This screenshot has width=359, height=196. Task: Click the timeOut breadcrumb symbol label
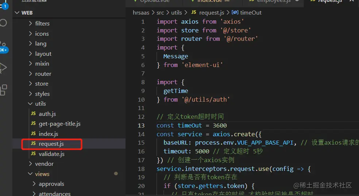[251, 13]
